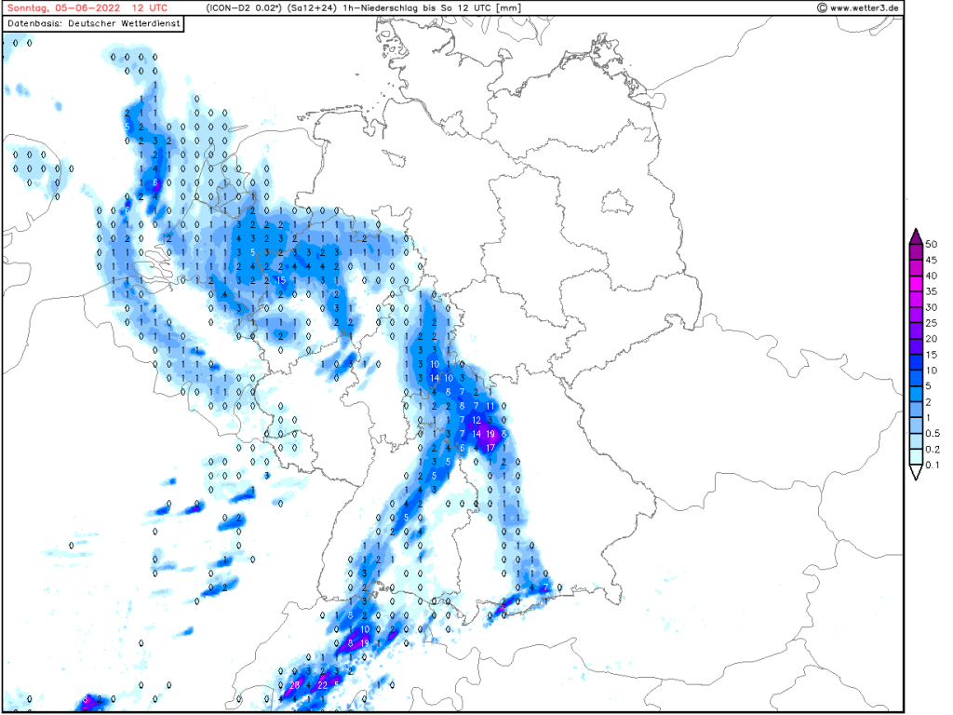Image resolution: width=953 pixels, height=715 pixels.
Task: Pick the legend color between 0.1 and 0.2
Action: pyautogui.click(x=916, y=457)
